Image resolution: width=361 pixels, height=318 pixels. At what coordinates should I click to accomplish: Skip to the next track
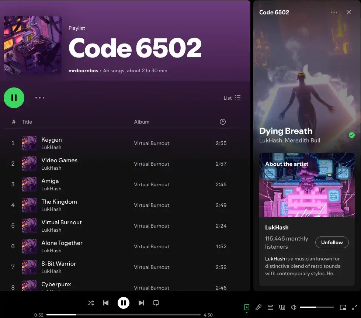click(x=141, y=303)
